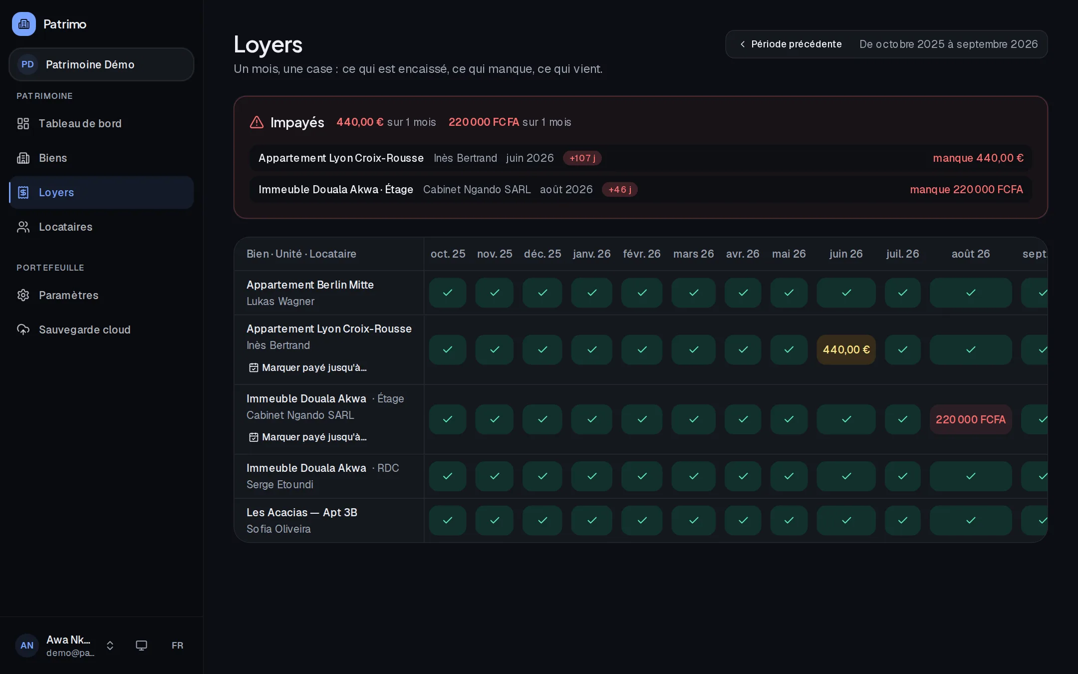Click Marquer payé jusqu'à for Cabinet Ngando
The image size is (1078, 674).
tap(308, 437)
